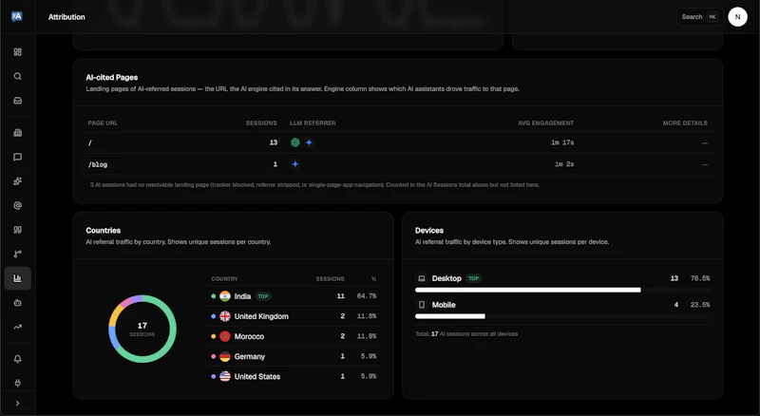
Task: Select the quotation marks icon in sidebar
Action: click(x=17, y=230)
